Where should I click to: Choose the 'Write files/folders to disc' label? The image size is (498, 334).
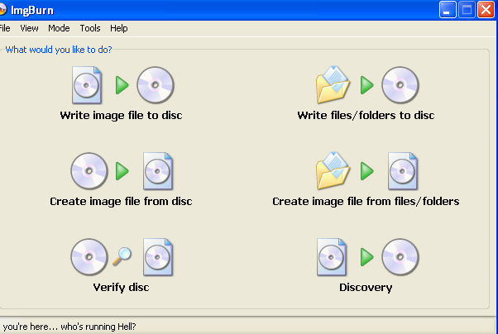point(366,116)
